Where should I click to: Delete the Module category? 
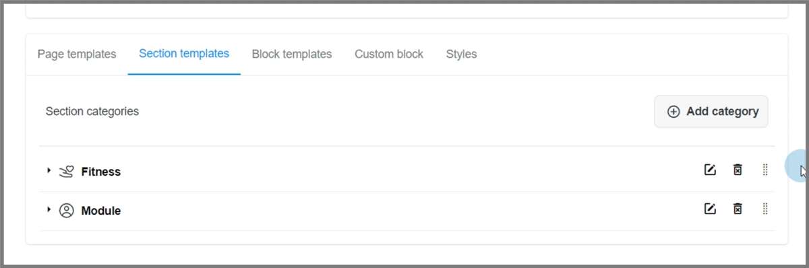738,209
